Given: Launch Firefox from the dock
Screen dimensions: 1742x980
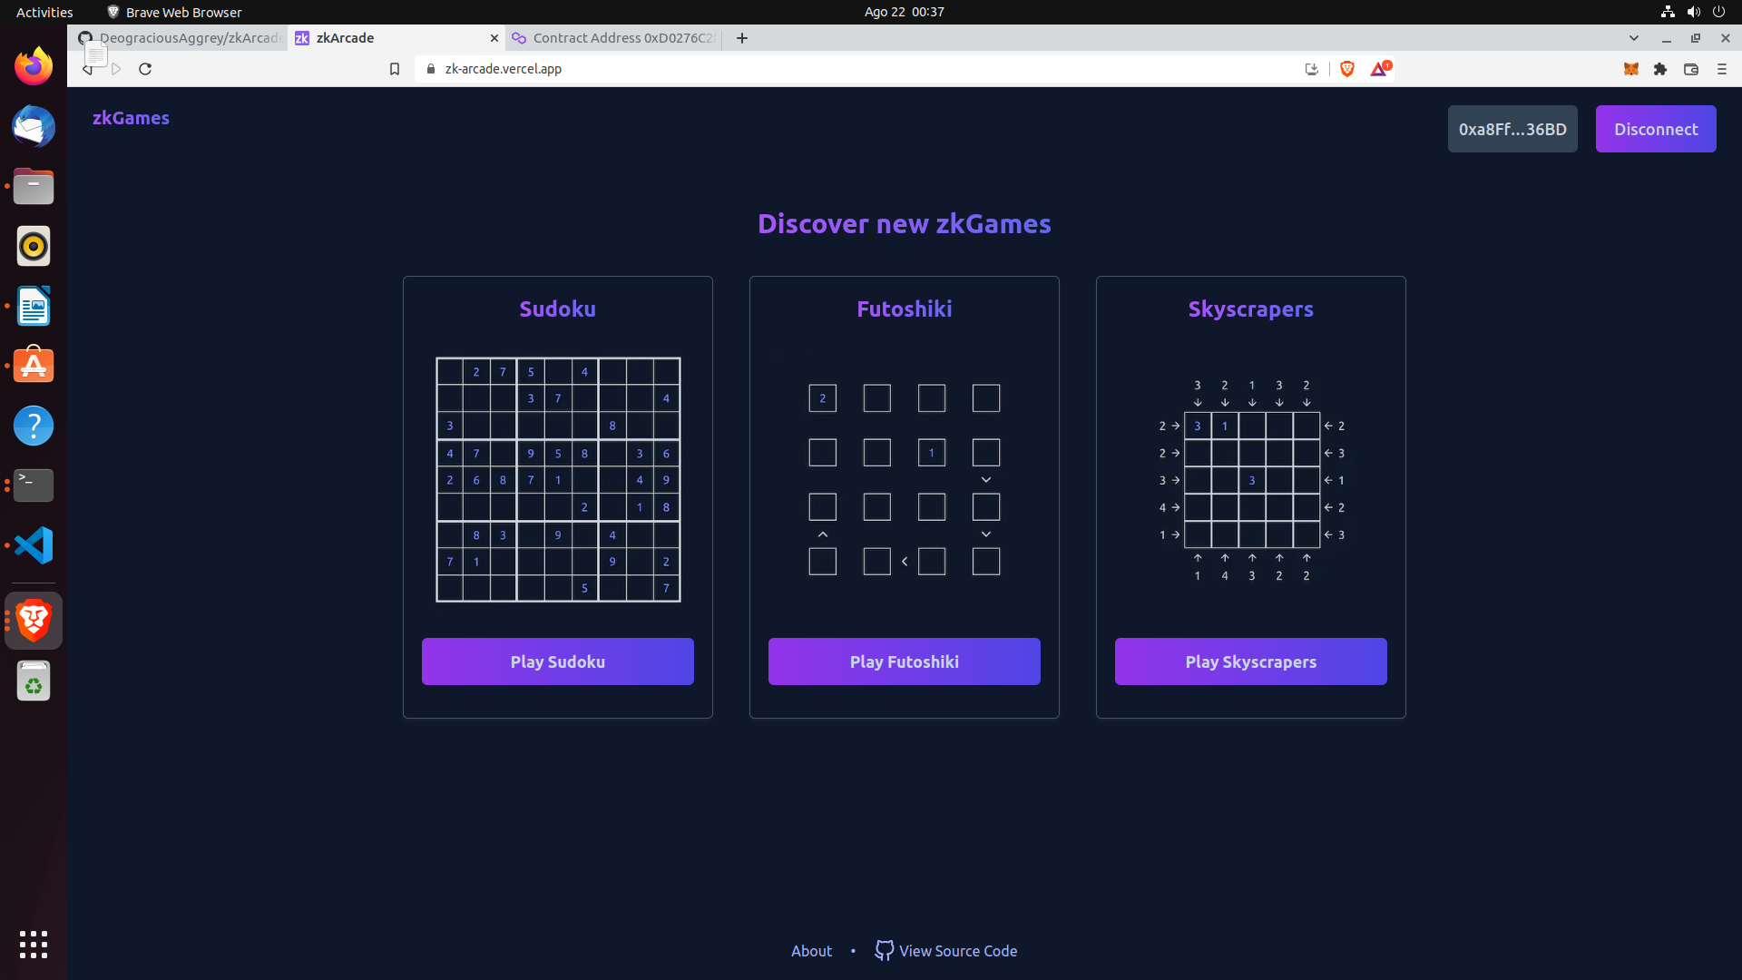Looking at the screenshot, I should pos(33,65).
